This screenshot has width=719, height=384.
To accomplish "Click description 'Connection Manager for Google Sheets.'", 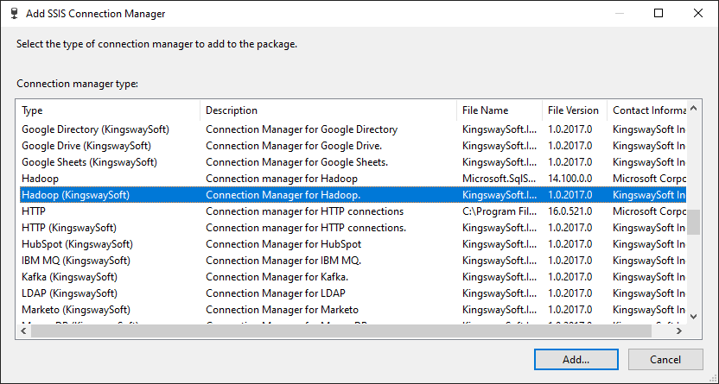I will click(x=296, y=162).
